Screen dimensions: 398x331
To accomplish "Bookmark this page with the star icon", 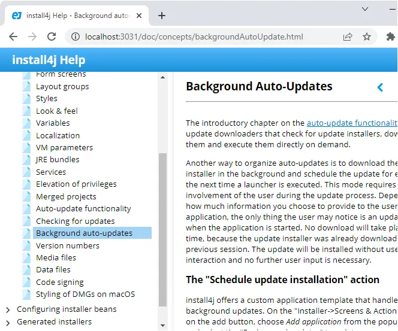I will coord(366,37).
